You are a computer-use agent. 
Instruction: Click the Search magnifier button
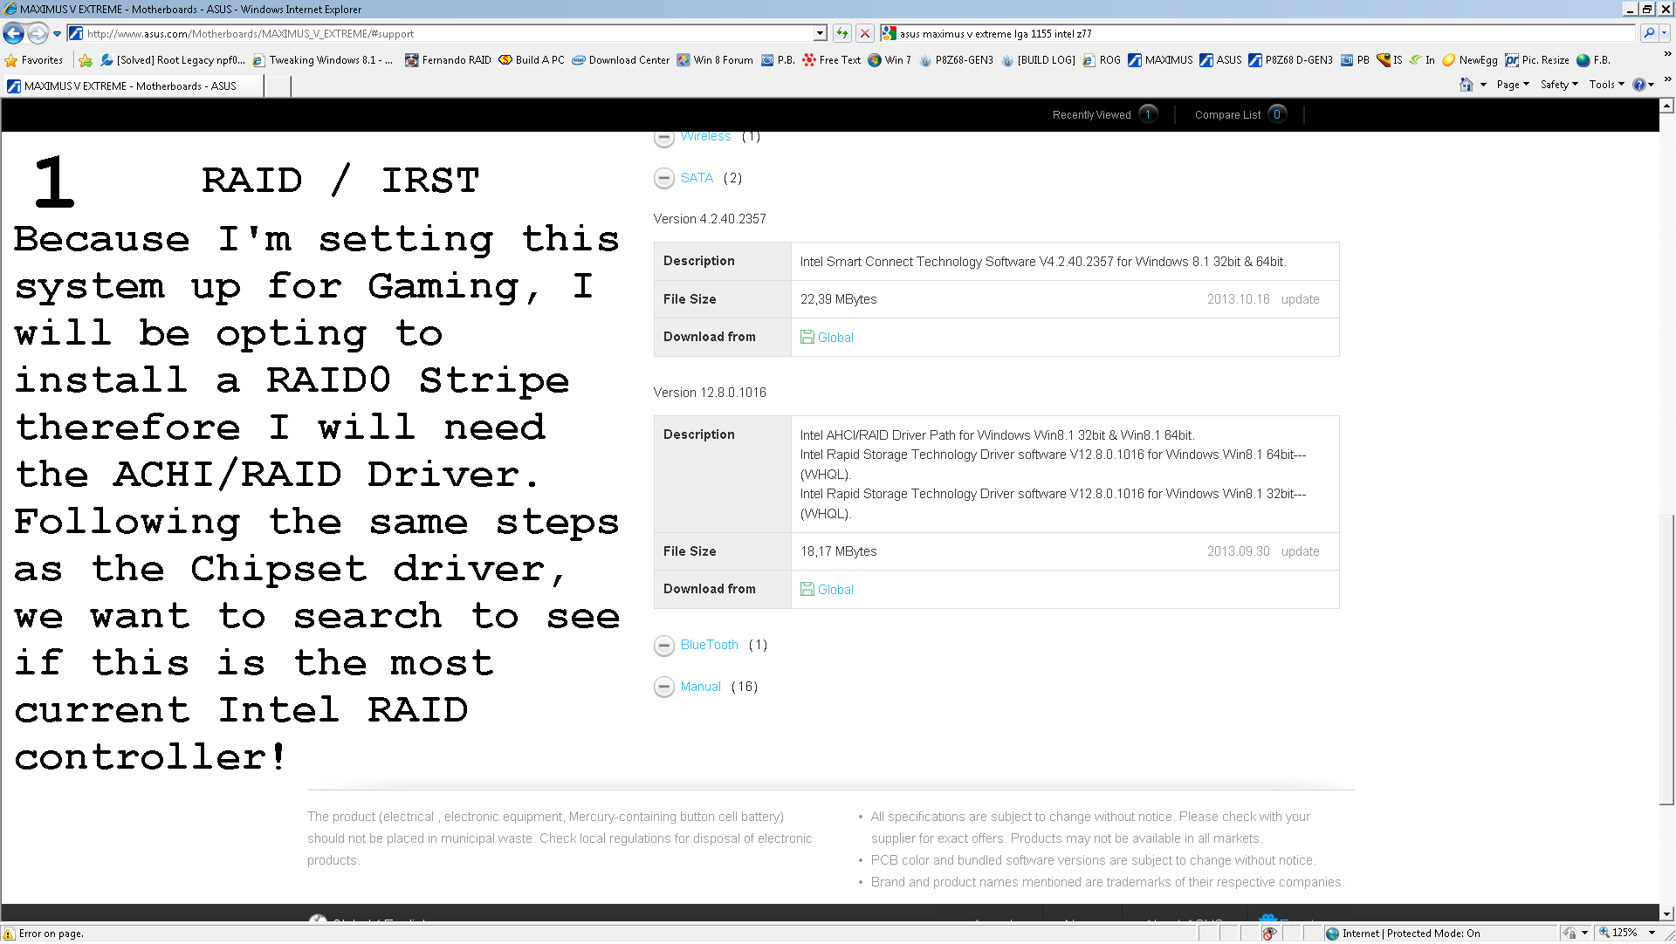point(1649,34)
